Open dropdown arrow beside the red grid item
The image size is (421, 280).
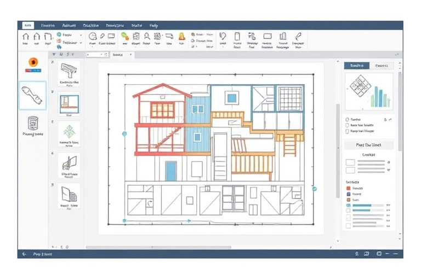tap(81, 43)
